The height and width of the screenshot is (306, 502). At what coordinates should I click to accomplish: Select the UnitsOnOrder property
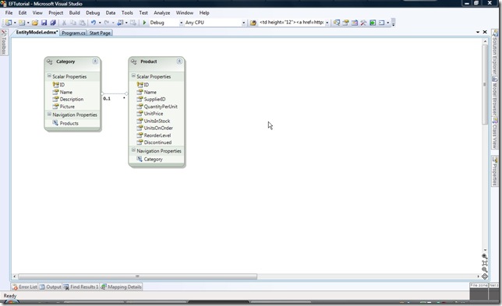[x=158, y=128]
